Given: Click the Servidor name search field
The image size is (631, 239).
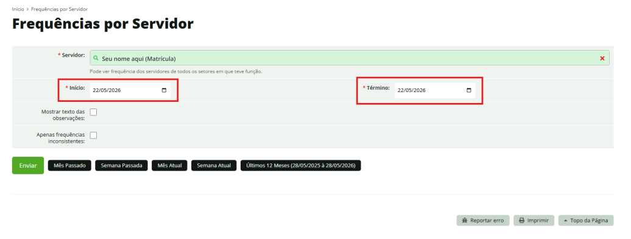Looking at the screenshot, I should (350, 58).
